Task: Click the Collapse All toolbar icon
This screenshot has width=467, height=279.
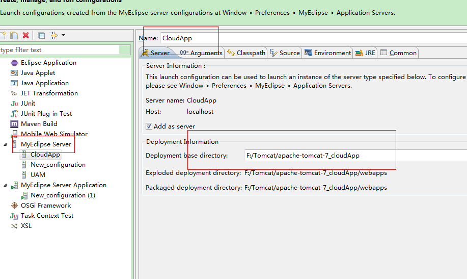Action: pos(42,36)
